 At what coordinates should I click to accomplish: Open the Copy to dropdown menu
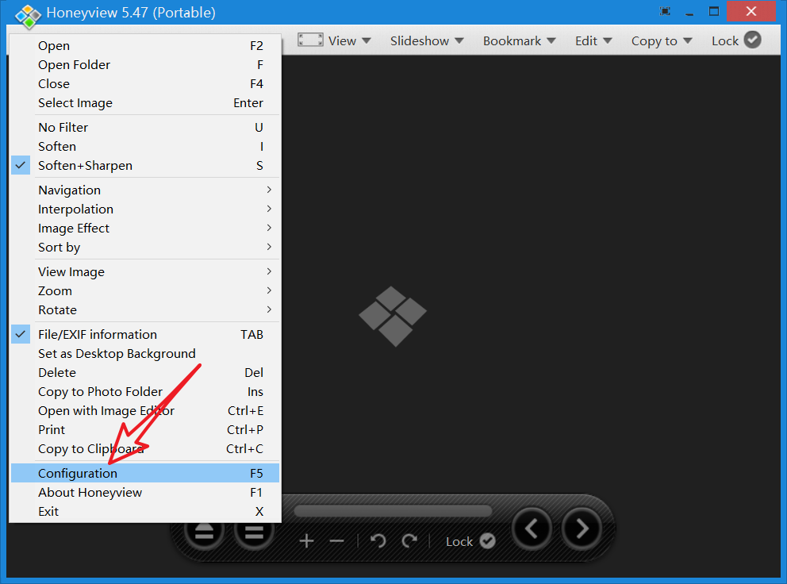pos(662,40)
